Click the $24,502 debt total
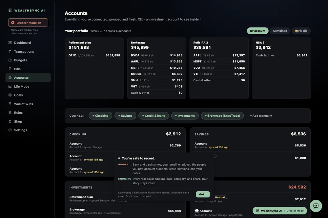 point(297,187)
